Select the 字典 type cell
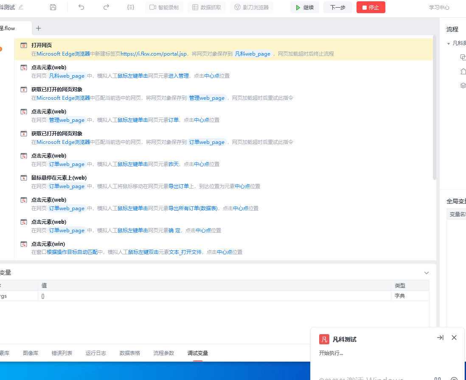 410,296
